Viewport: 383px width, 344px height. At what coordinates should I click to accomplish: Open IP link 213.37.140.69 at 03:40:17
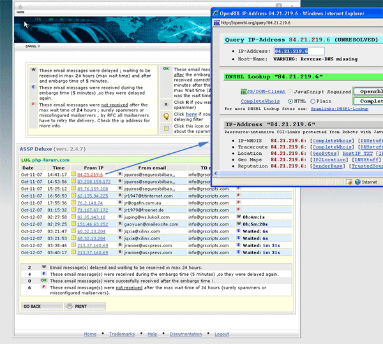coord(93,252)
